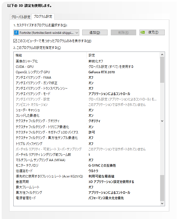
Task: Select テクスチャ フィルタリング - トリリニア最適化 row
Action: point(87,127)
